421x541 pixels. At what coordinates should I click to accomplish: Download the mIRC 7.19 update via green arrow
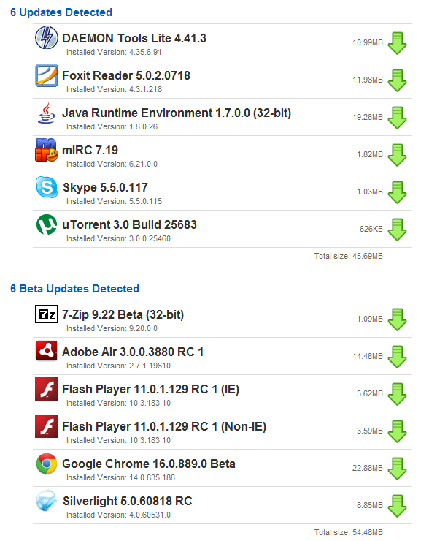point(397,155)
